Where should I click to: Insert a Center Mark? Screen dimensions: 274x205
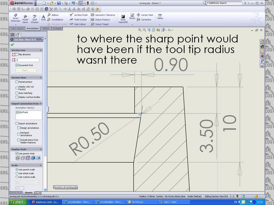coord(145,15)
